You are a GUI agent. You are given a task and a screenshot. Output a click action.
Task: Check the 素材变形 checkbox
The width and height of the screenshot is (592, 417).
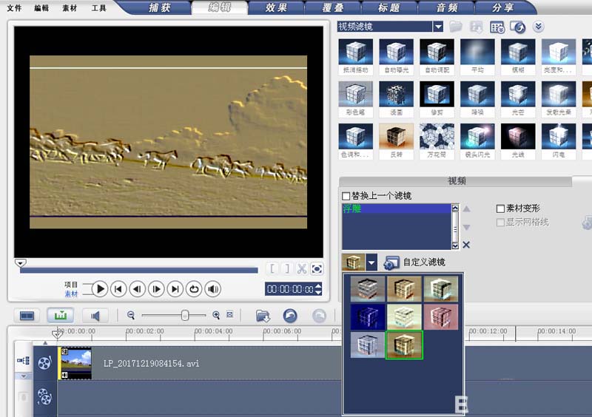[501, 209]
